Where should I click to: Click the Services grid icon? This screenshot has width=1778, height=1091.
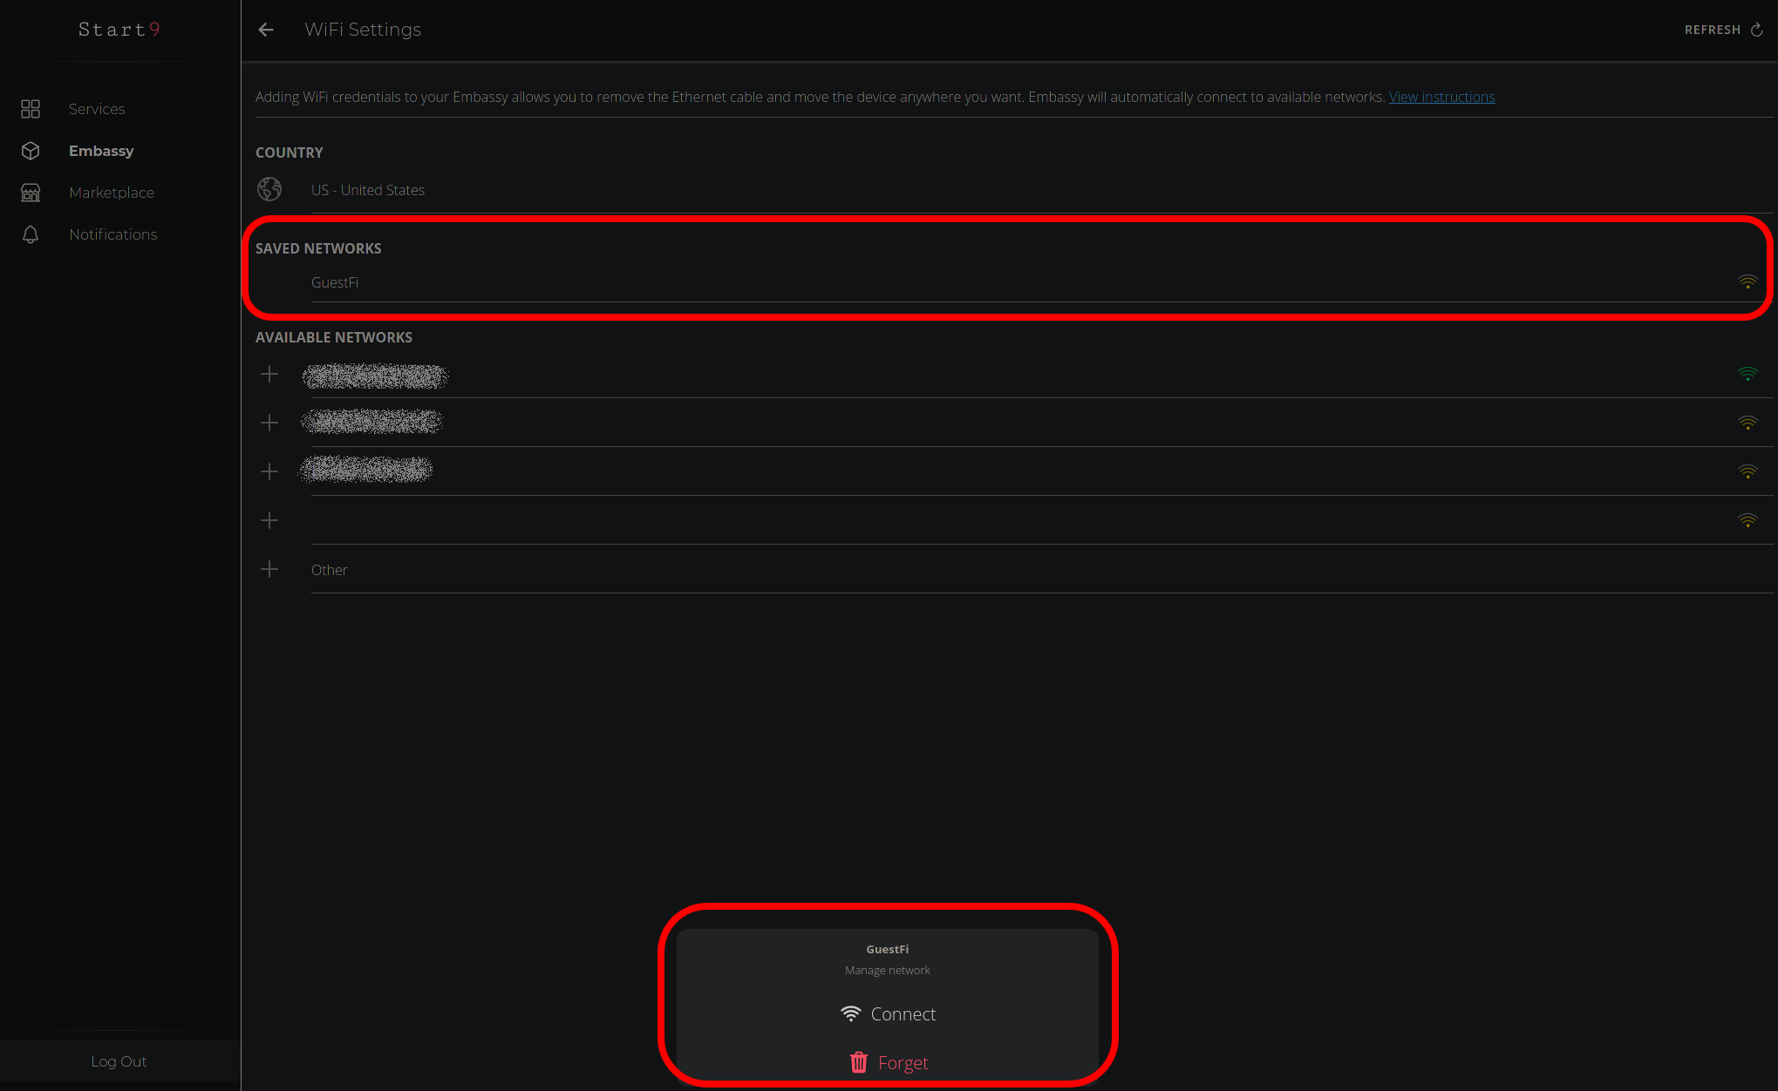(x=31, y=109)
